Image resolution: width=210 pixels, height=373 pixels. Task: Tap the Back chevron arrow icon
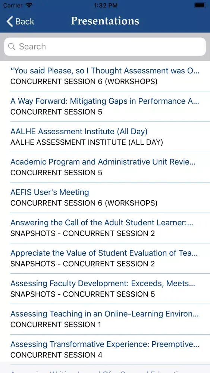click(10, 21)
